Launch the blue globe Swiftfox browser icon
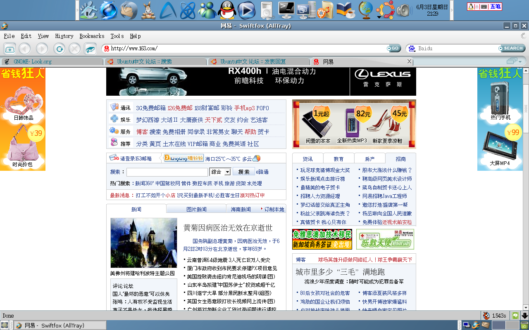 click(109, 10)
